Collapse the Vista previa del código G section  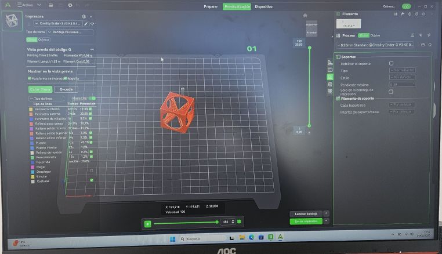pos(92,49)
